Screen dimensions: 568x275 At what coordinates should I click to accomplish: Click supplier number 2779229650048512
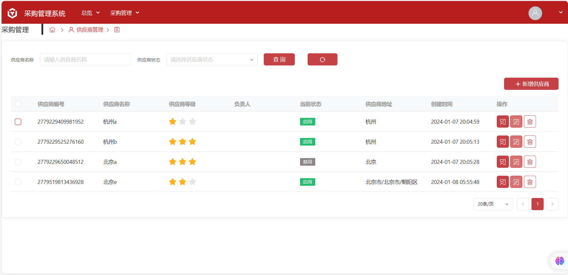click(x=61, y=162)
